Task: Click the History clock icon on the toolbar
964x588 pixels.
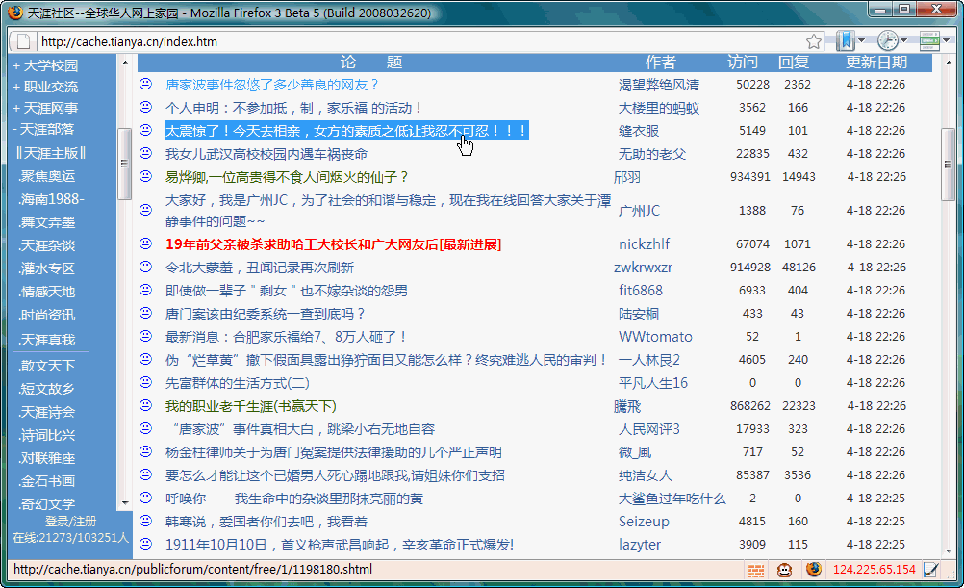Action: [x=887, y=40]
